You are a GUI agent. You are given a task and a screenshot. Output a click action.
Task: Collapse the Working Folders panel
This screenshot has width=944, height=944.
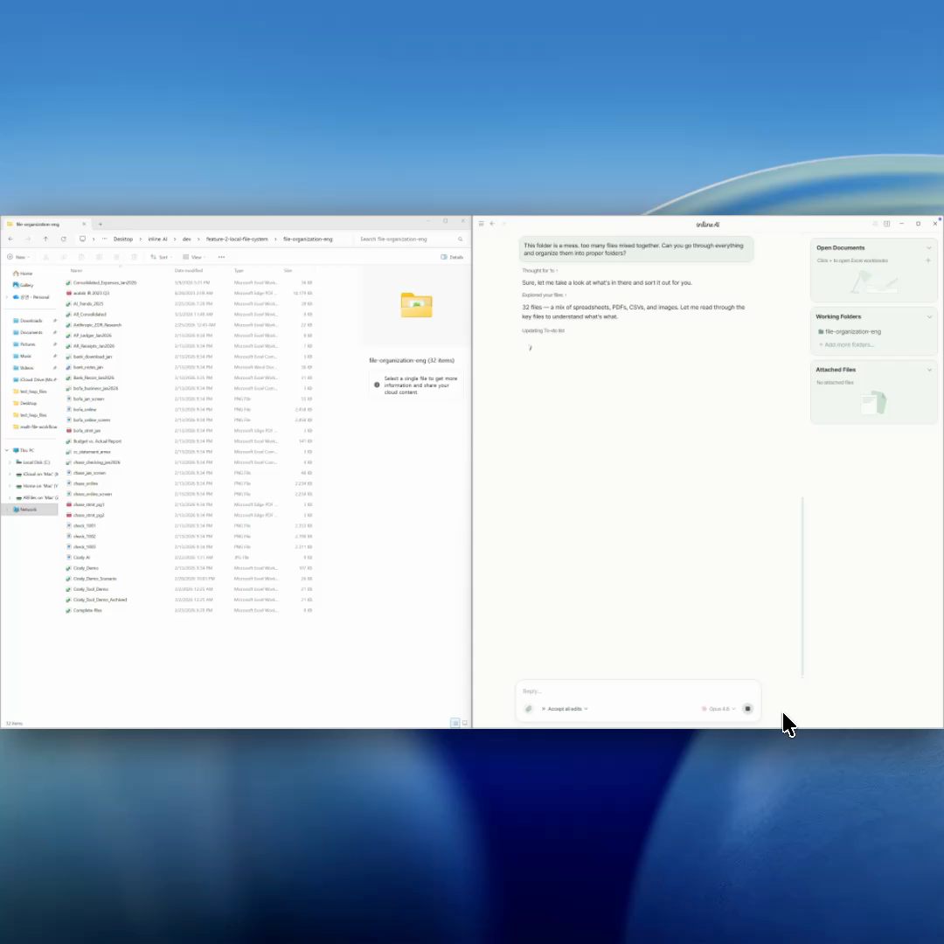[928, 316]
